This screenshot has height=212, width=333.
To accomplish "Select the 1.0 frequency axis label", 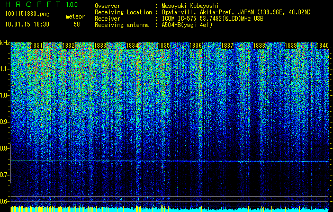I will click(x=5, y=95).
